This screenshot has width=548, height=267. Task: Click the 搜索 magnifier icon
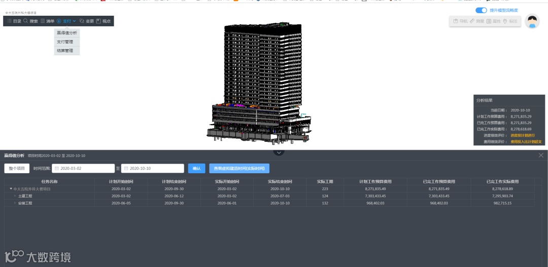tap(26, 21)
